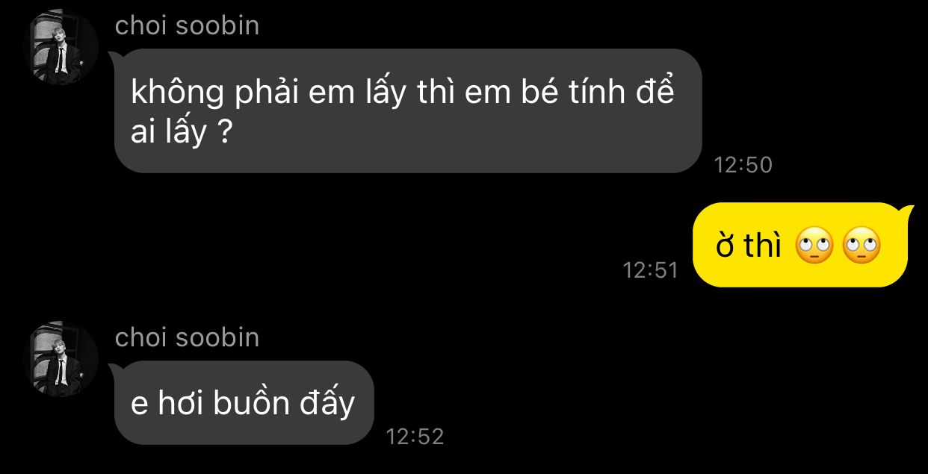
Task: Click the word 'không' in the first message
Action: [178, 94]
